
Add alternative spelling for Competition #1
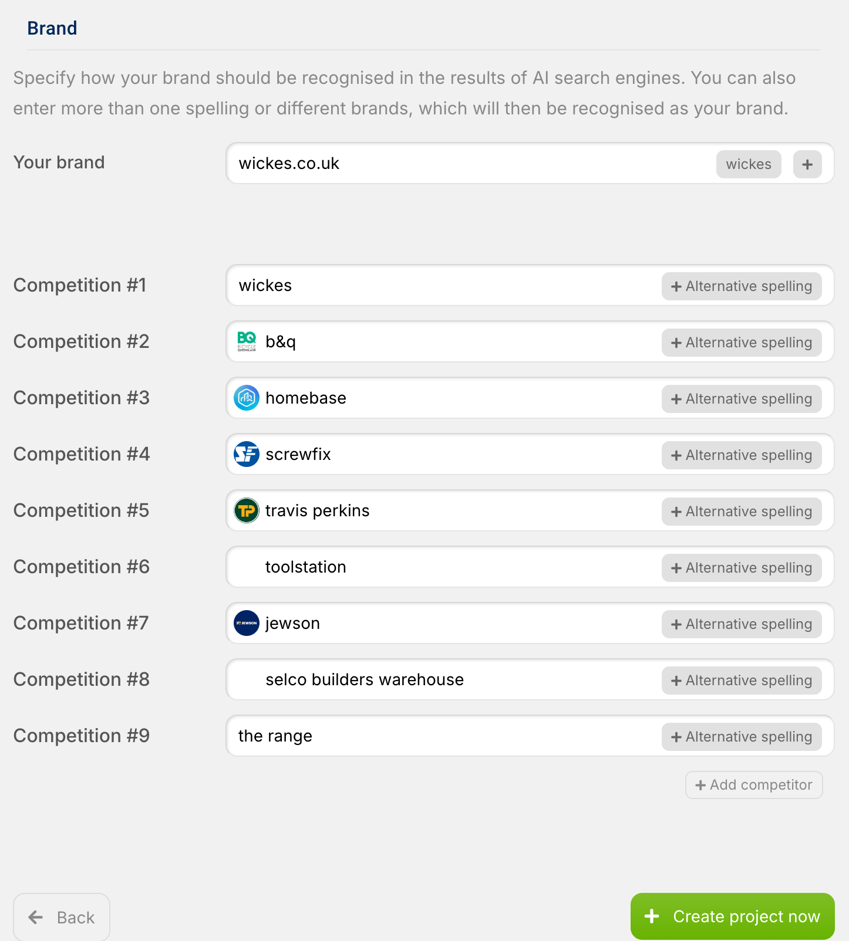click(742, 286)
